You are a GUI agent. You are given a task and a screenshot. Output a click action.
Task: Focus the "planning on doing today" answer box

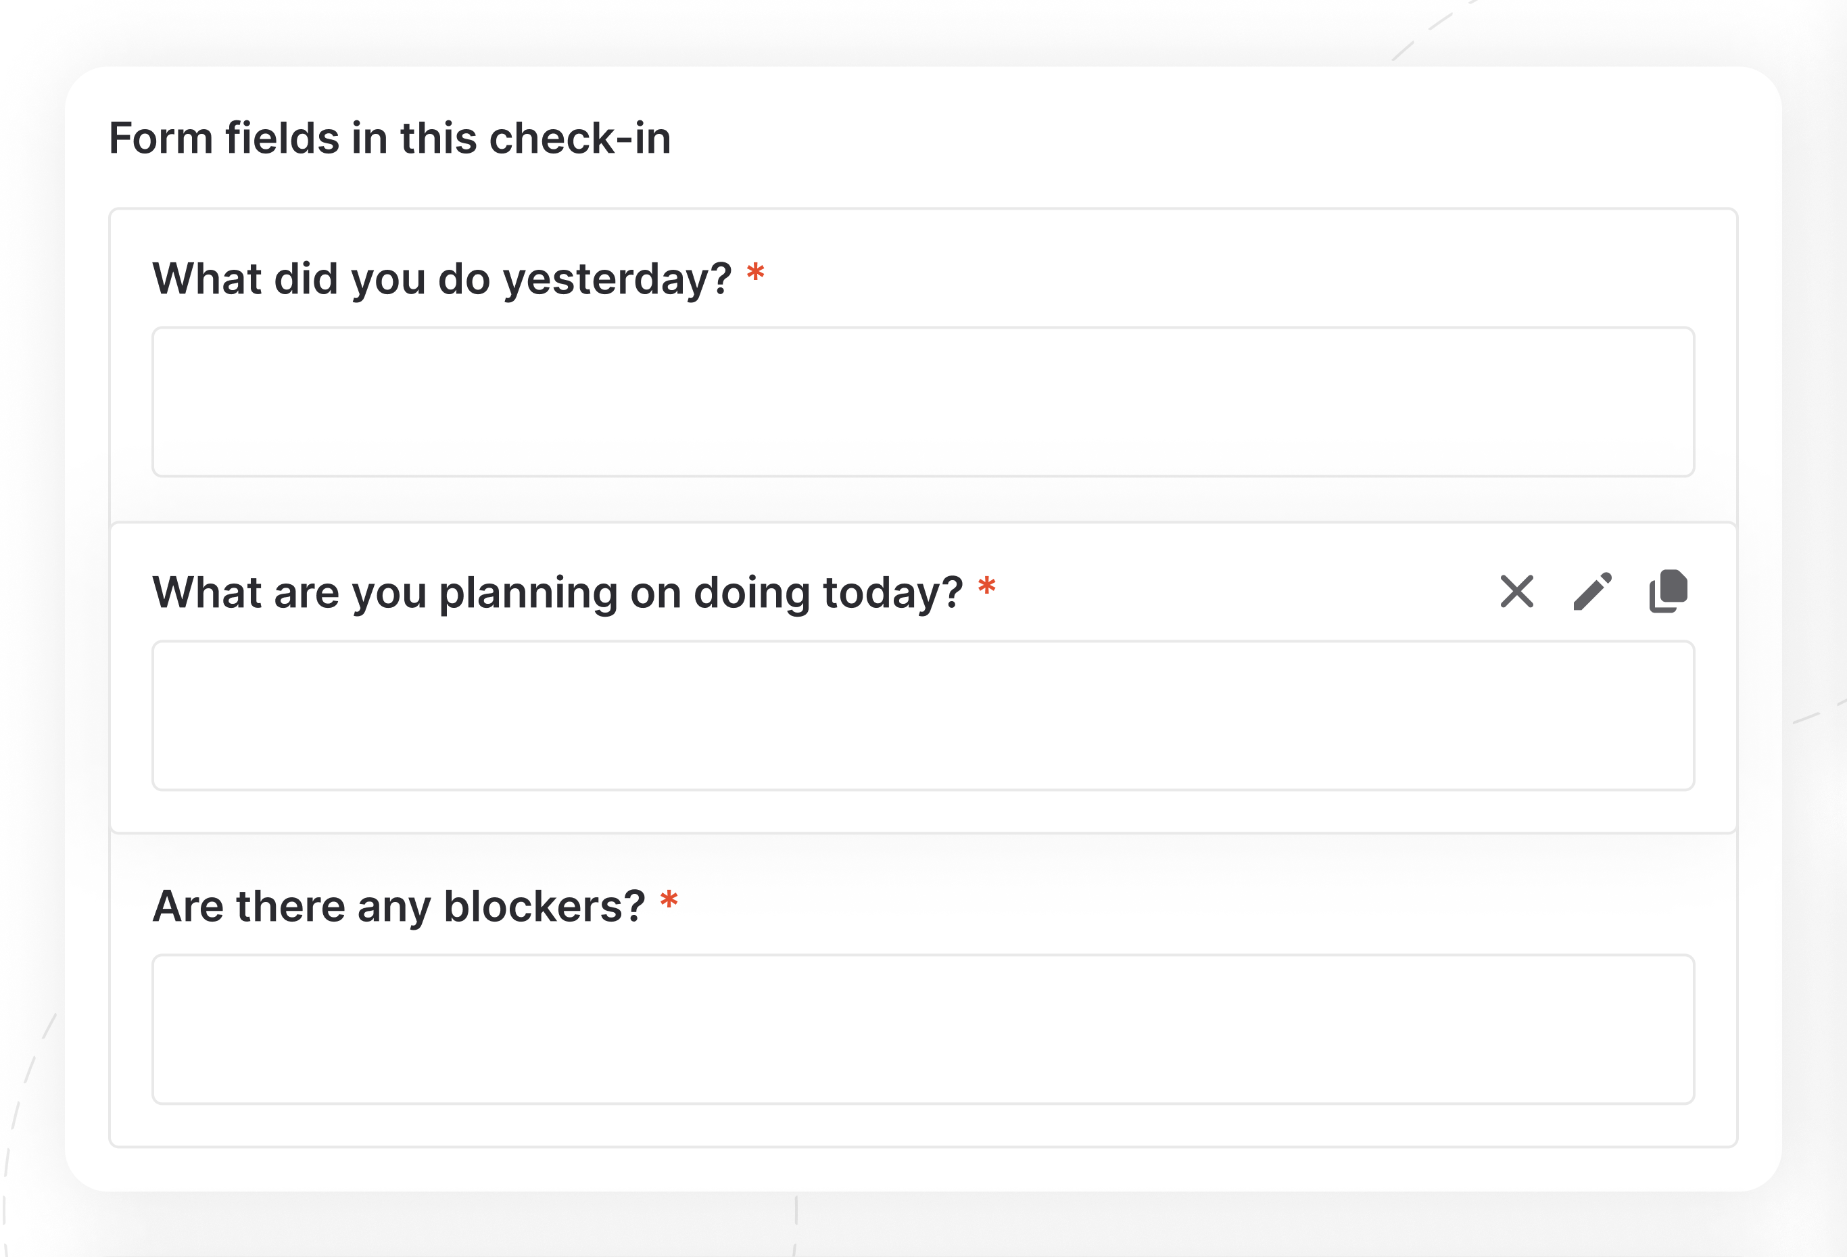tap(923, 715)
